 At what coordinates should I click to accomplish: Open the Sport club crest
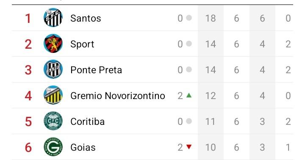[53, 44]
